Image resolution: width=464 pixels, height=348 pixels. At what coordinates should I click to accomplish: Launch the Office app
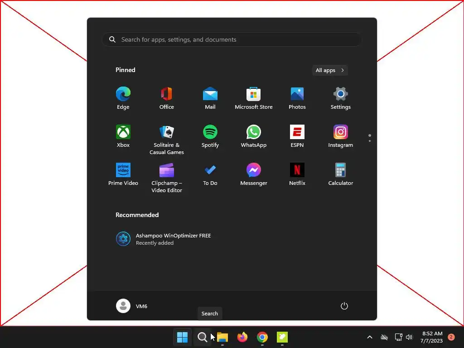pos(167,98)
